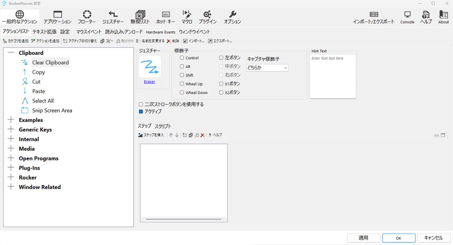Switch to the Hardware Events tab
453x245 pixels.
coord(161,32)
